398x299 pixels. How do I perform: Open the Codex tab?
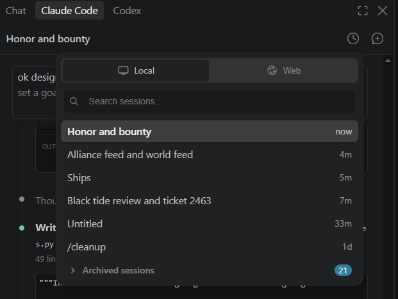click(127, 11)
